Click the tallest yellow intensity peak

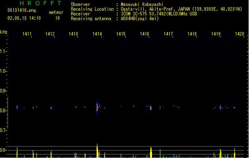point(97,151)
